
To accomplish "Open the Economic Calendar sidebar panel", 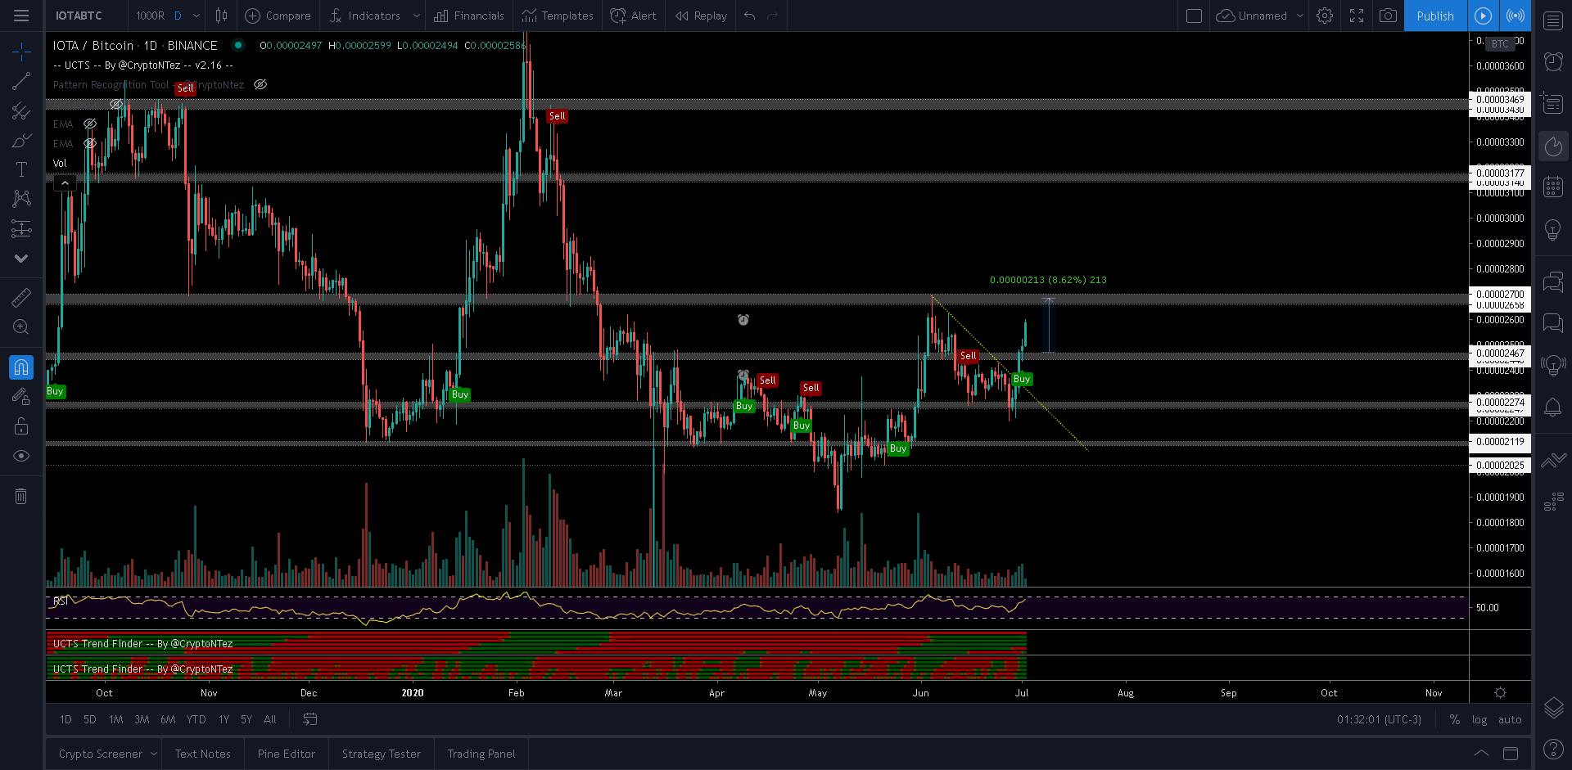I will (x=1554, y=187).
